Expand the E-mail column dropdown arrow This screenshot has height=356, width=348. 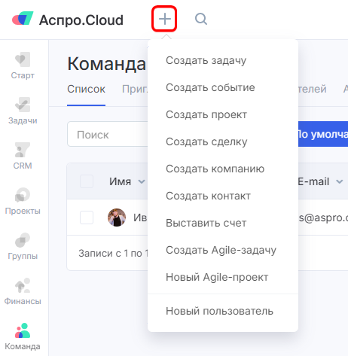tap(340, 181)
